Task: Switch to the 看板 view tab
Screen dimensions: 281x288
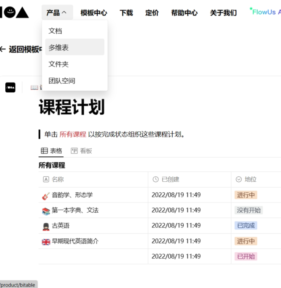Action: (x=81, y=151)
